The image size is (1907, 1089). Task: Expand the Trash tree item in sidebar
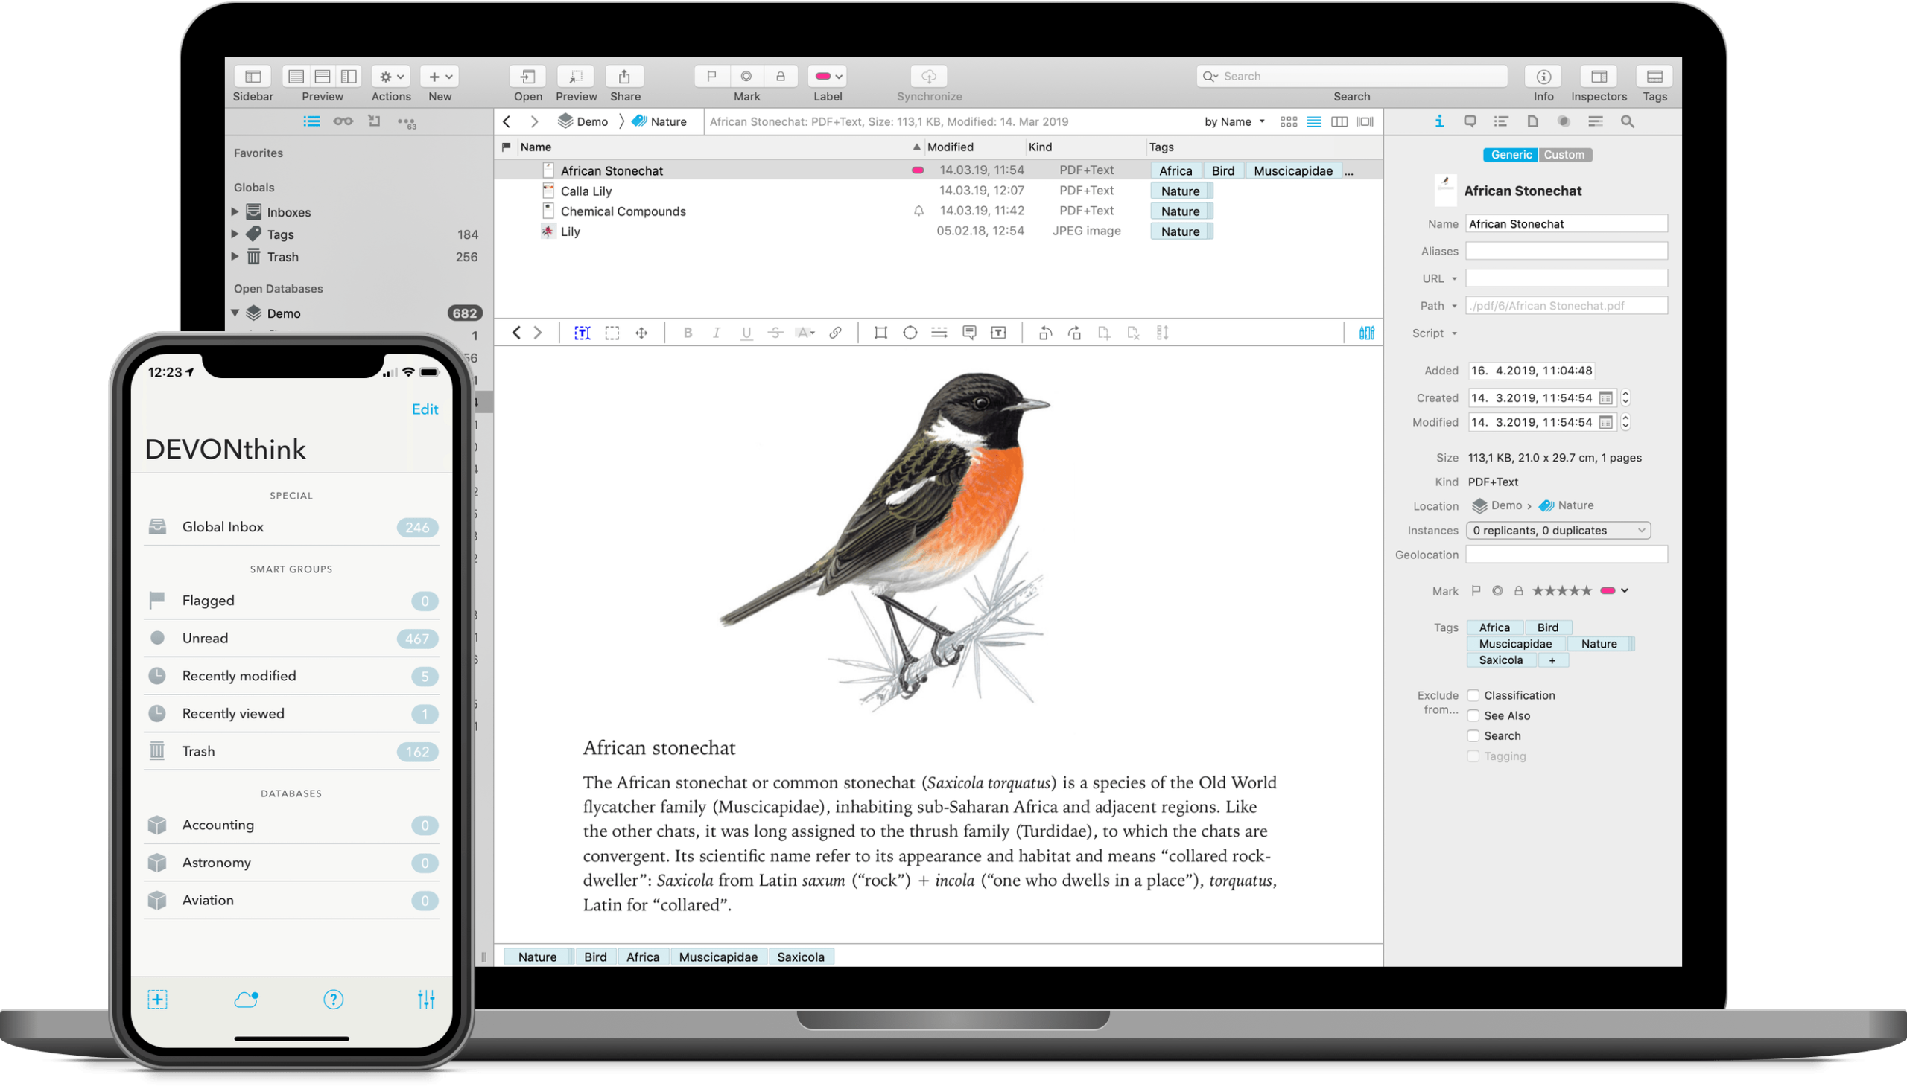click(235, 257)
